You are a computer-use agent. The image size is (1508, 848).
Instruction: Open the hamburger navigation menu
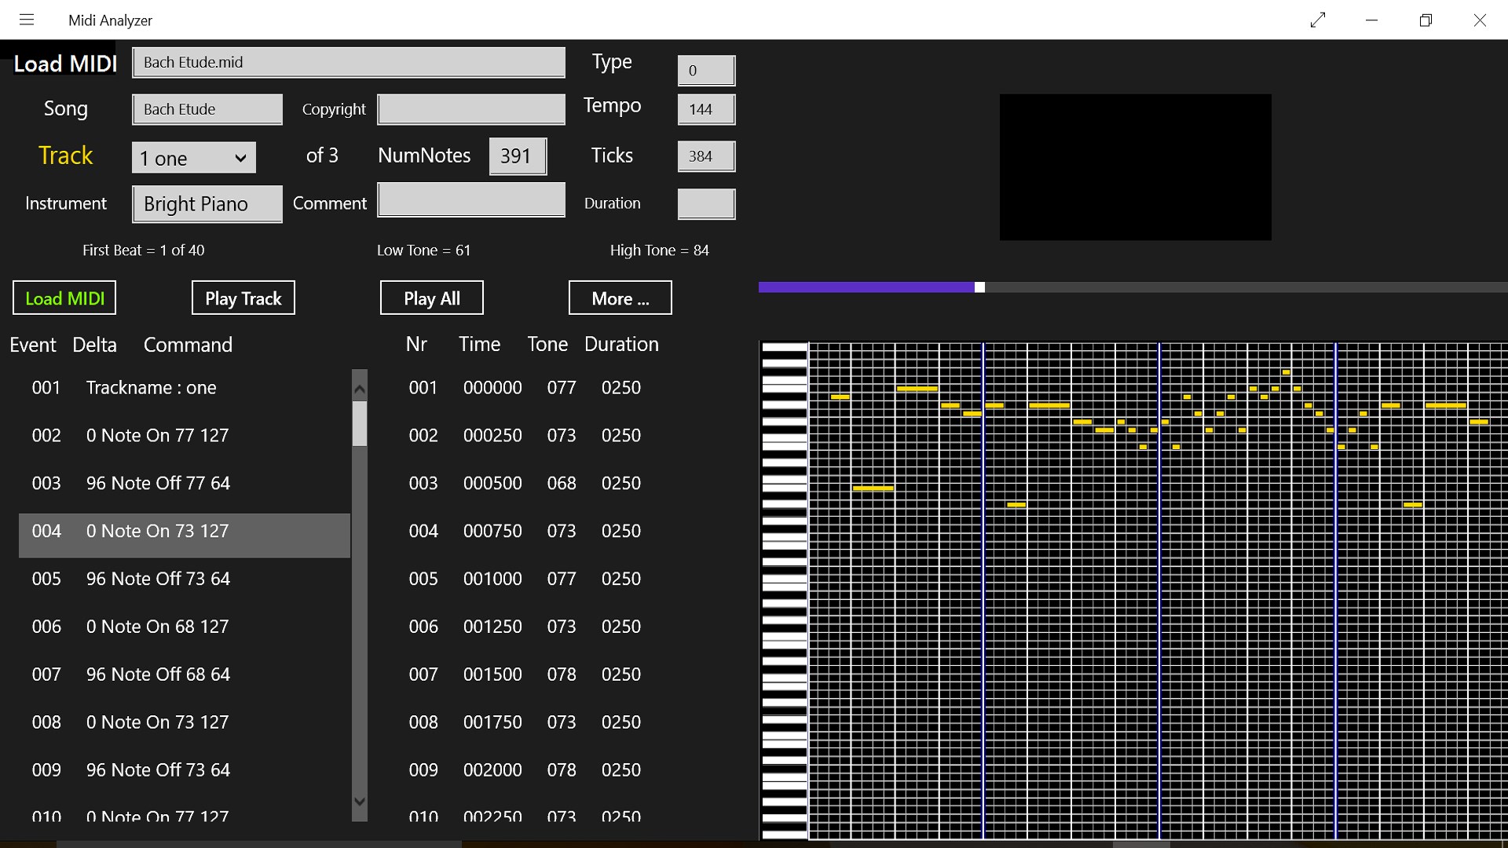(27, 20)
